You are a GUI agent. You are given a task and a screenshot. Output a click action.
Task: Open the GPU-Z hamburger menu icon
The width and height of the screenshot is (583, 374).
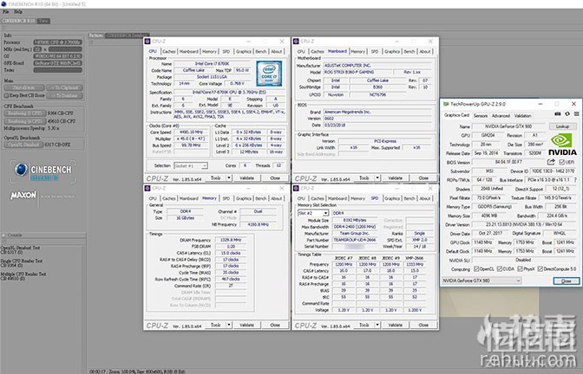point(576,114)
